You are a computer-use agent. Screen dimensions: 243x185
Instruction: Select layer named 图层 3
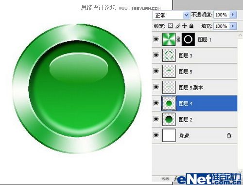click(x=186, y=55)
